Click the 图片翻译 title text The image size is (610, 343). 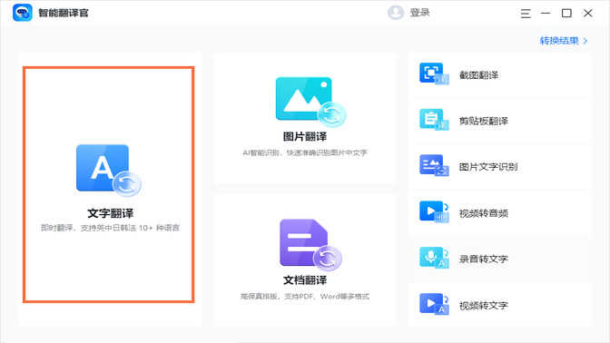[x=305, y=136]
